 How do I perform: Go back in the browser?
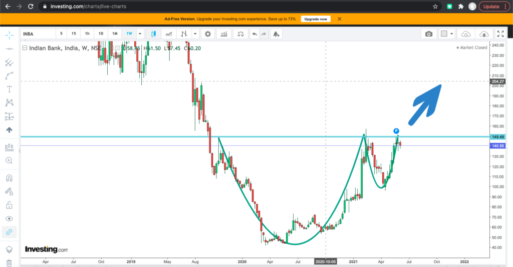pyautogui.click(x=8, y=6)
